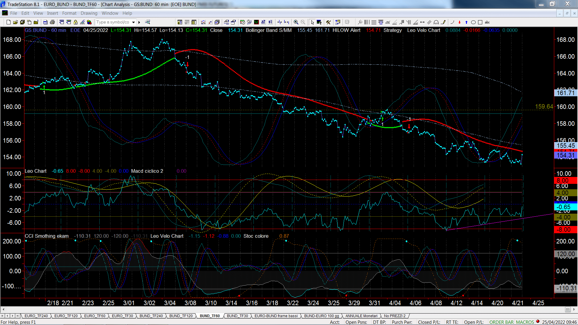The width and height of the screenshot is (578, 325).
Task: Select the blue up arrow drawing tool
Action: tap(466, 22)
